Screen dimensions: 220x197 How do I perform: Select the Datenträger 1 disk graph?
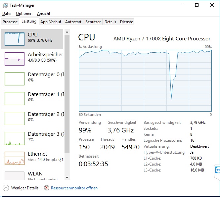coord(15,99)
